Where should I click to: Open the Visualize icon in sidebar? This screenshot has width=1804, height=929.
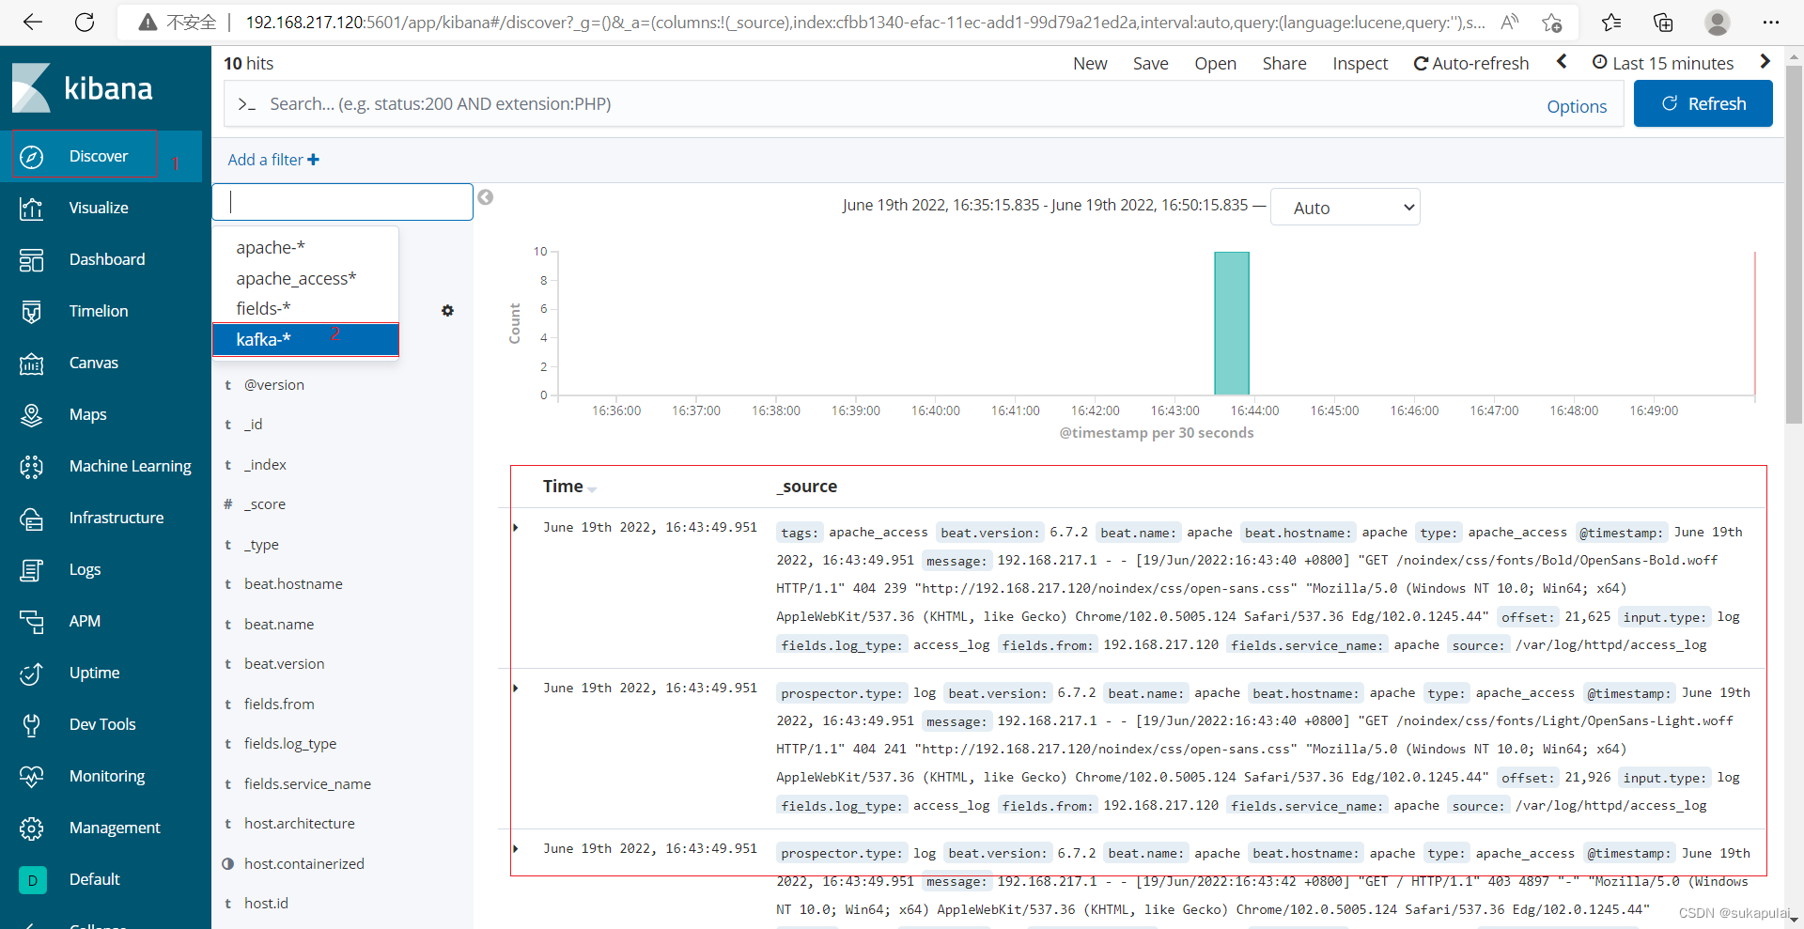32,208
